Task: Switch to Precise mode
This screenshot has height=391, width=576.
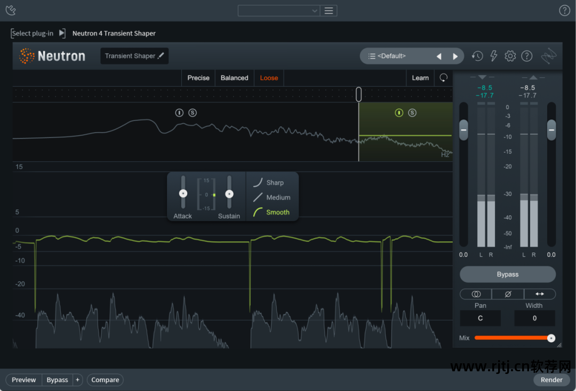Action: pyautogui.click(x=198, y=78)
